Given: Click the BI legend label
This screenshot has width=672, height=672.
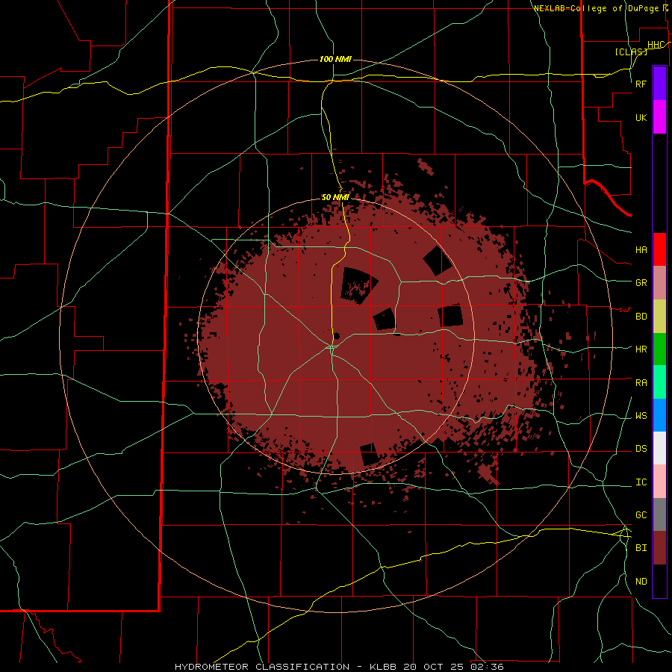Looking at the screenshot, I should [x=641, y=548].
